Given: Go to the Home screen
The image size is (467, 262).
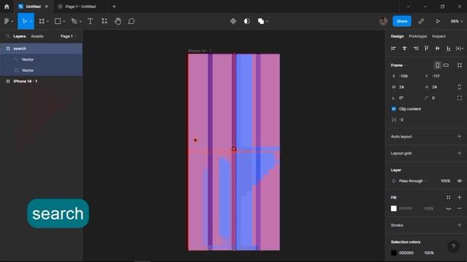Looking at the screenshot, I should [x=7, y=7].
